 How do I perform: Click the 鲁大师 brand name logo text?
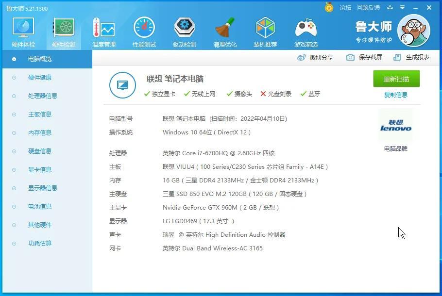point(373,27)
